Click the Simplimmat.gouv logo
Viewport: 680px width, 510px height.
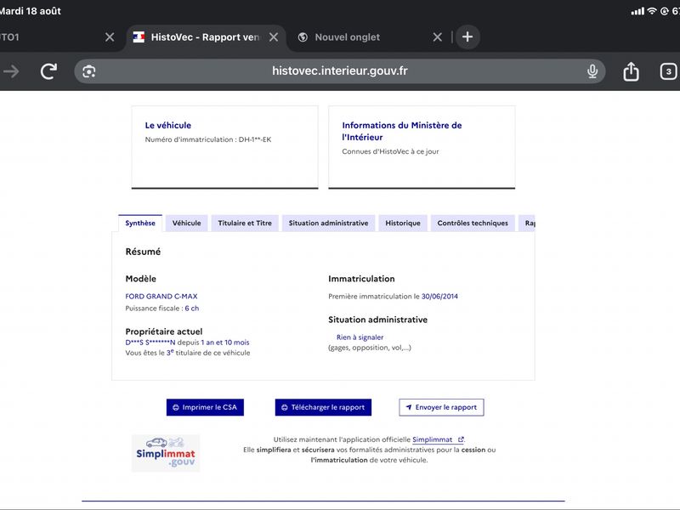166,453
